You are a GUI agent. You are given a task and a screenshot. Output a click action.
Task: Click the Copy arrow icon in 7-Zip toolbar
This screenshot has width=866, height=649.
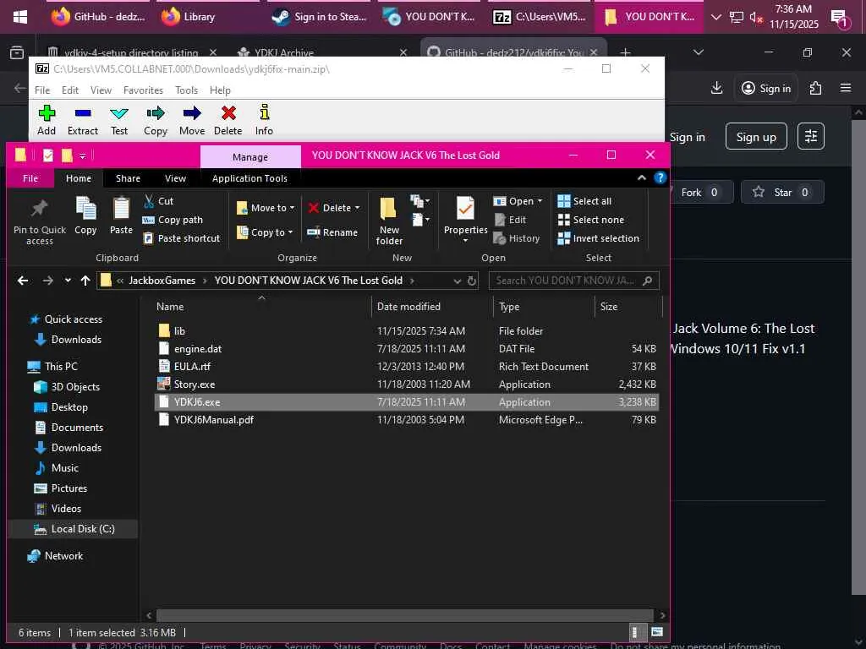click(156, 113)
